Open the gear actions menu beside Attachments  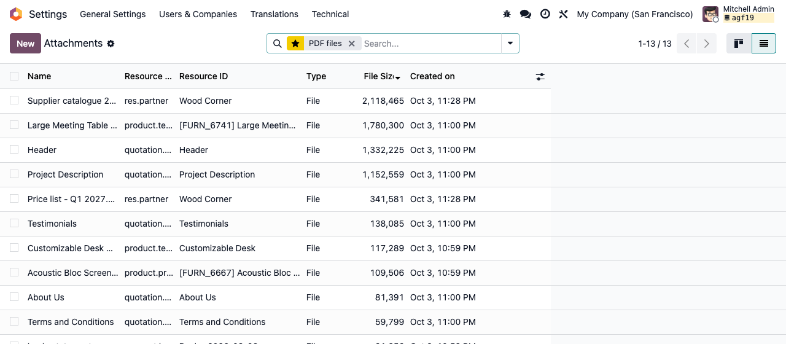[111, 44]
